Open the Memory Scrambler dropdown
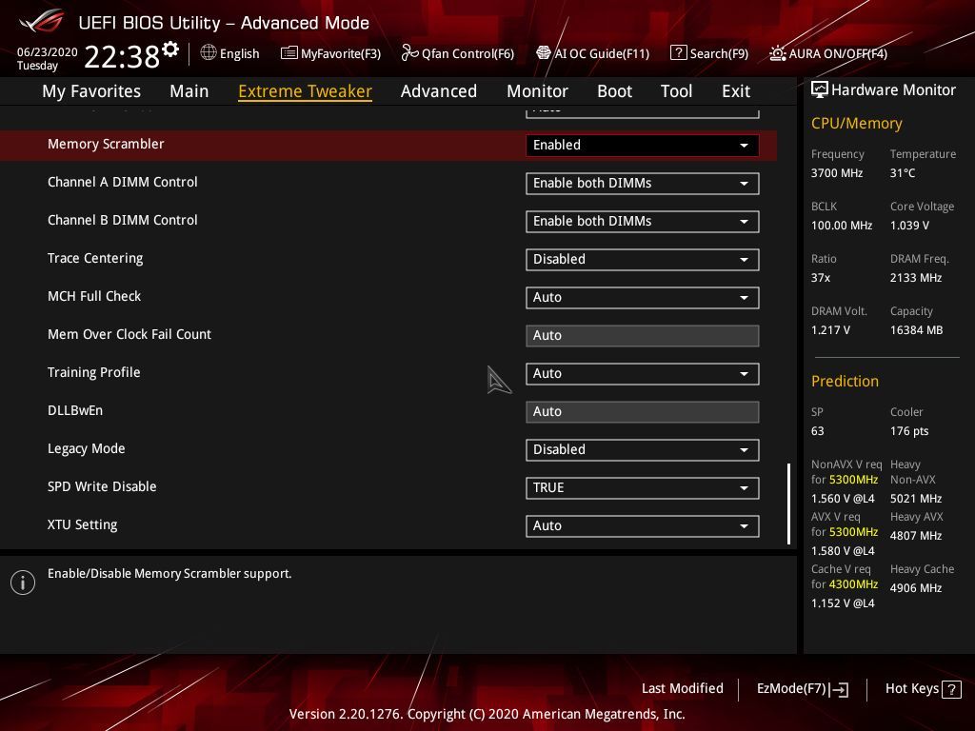The image size is (975, 731). click(643, 146)
